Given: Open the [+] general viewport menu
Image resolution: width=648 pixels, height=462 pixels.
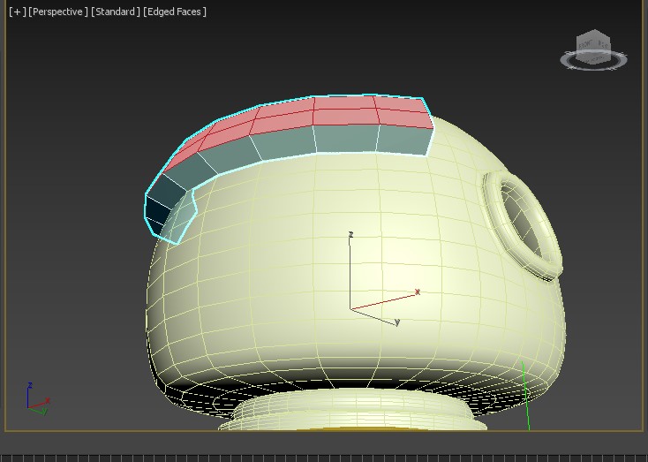Looking at the screenshot, I should click(17, 11).
